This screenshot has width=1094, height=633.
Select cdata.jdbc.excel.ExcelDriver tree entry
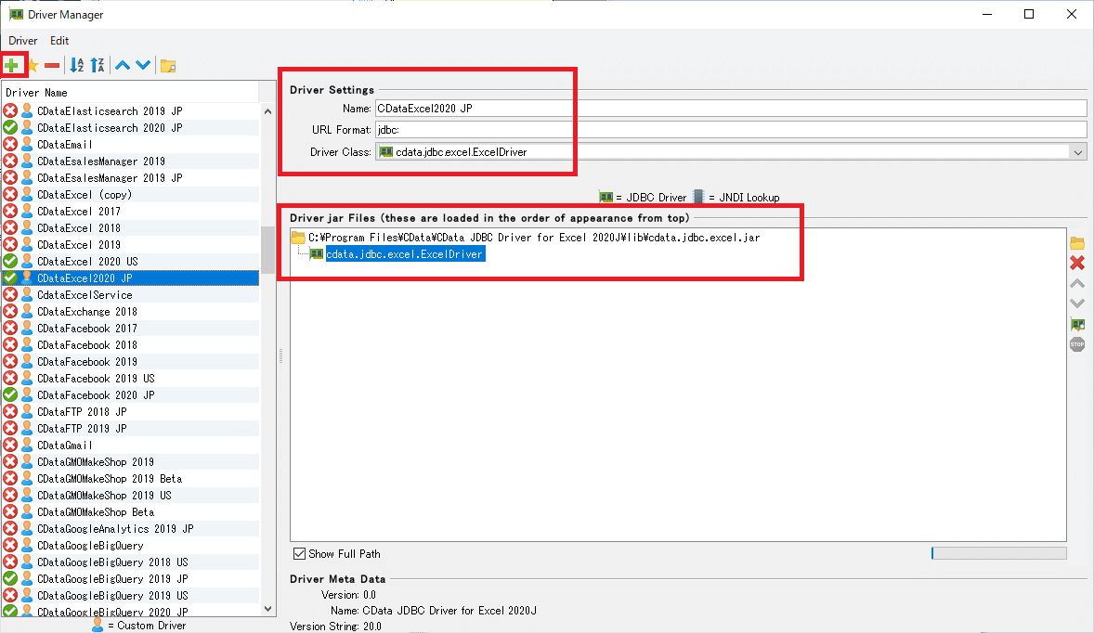(x=405, y=253)
